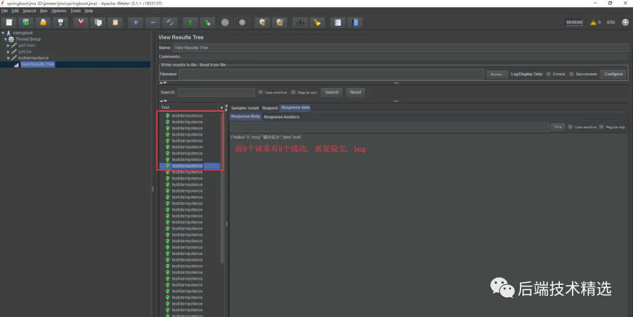The image size is (633, 317).
Task: Select View Results Tree in test plan
Action: [x=37, y=64]
